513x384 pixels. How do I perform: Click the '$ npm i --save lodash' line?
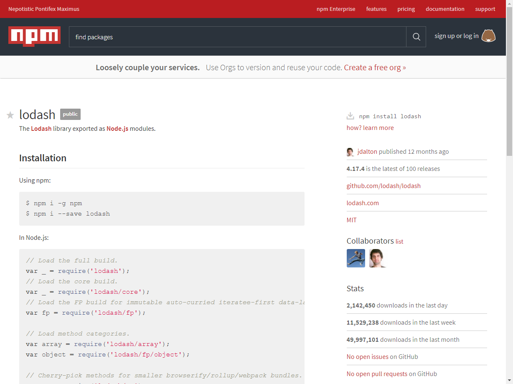point(68,214)
